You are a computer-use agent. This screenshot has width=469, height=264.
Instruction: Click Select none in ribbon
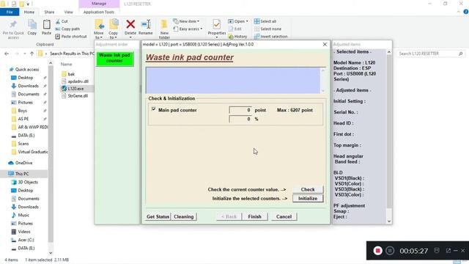(x=267, y=29)
